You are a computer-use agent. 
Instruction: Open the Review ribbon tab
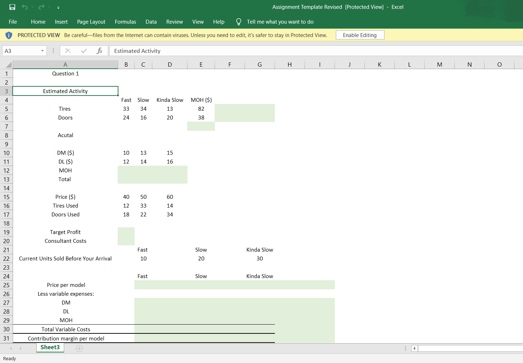(x=174, y=22)
